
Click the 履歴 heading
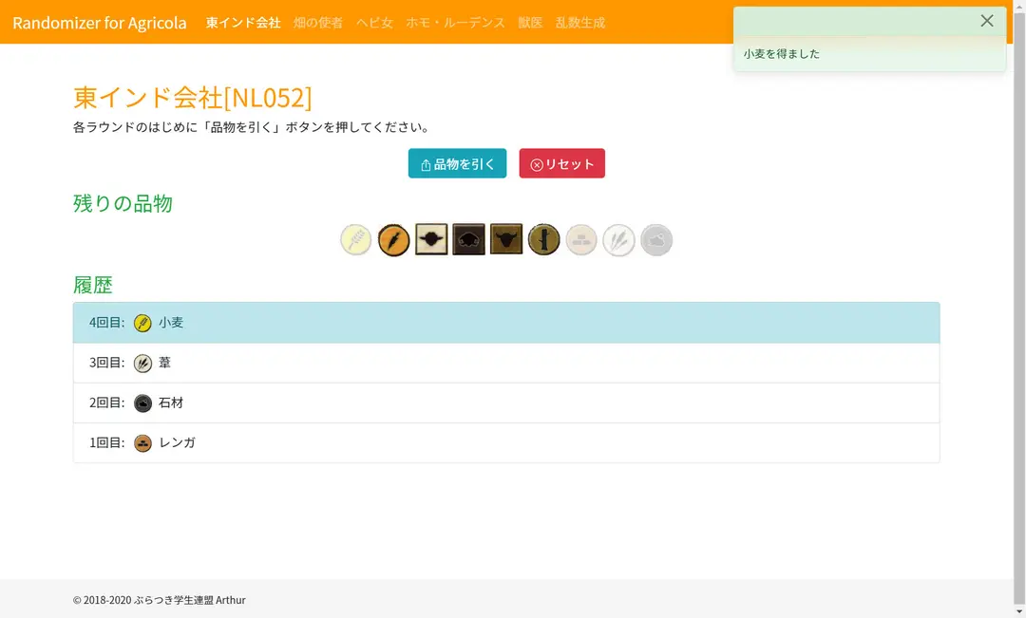point(93,285)
